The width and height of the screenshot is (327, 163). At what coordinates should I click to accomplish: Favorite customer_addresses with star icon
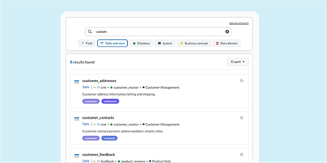(x=241, y=81)
